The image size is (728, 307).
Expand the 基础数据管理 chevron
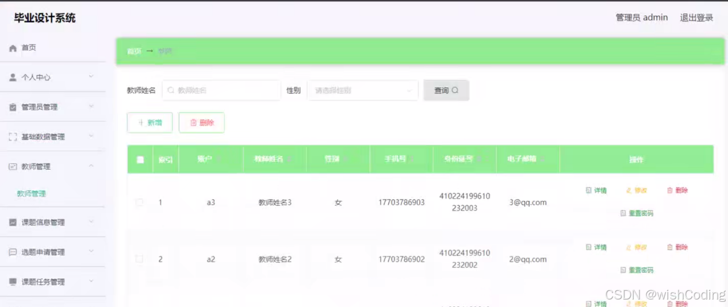(x=91, y=137)
